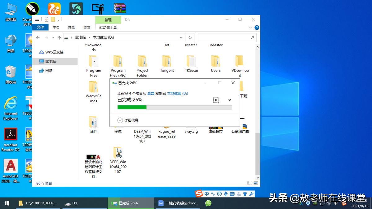Viewport: 372px width, 209px height.
Task: Pause the ongoing file copy operation
Action: (216, 100)
